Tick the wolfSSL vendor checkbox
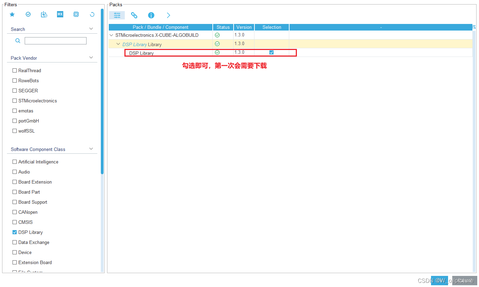Screen dimensions: 479x287 pyautogui.click(x=15, y=131)
